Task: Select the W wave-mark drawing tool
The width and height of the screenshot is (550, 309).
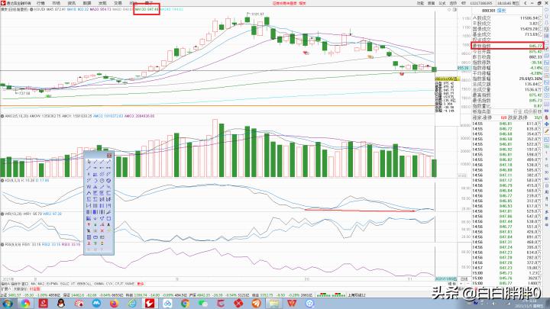Action: (x=89, y=187)
